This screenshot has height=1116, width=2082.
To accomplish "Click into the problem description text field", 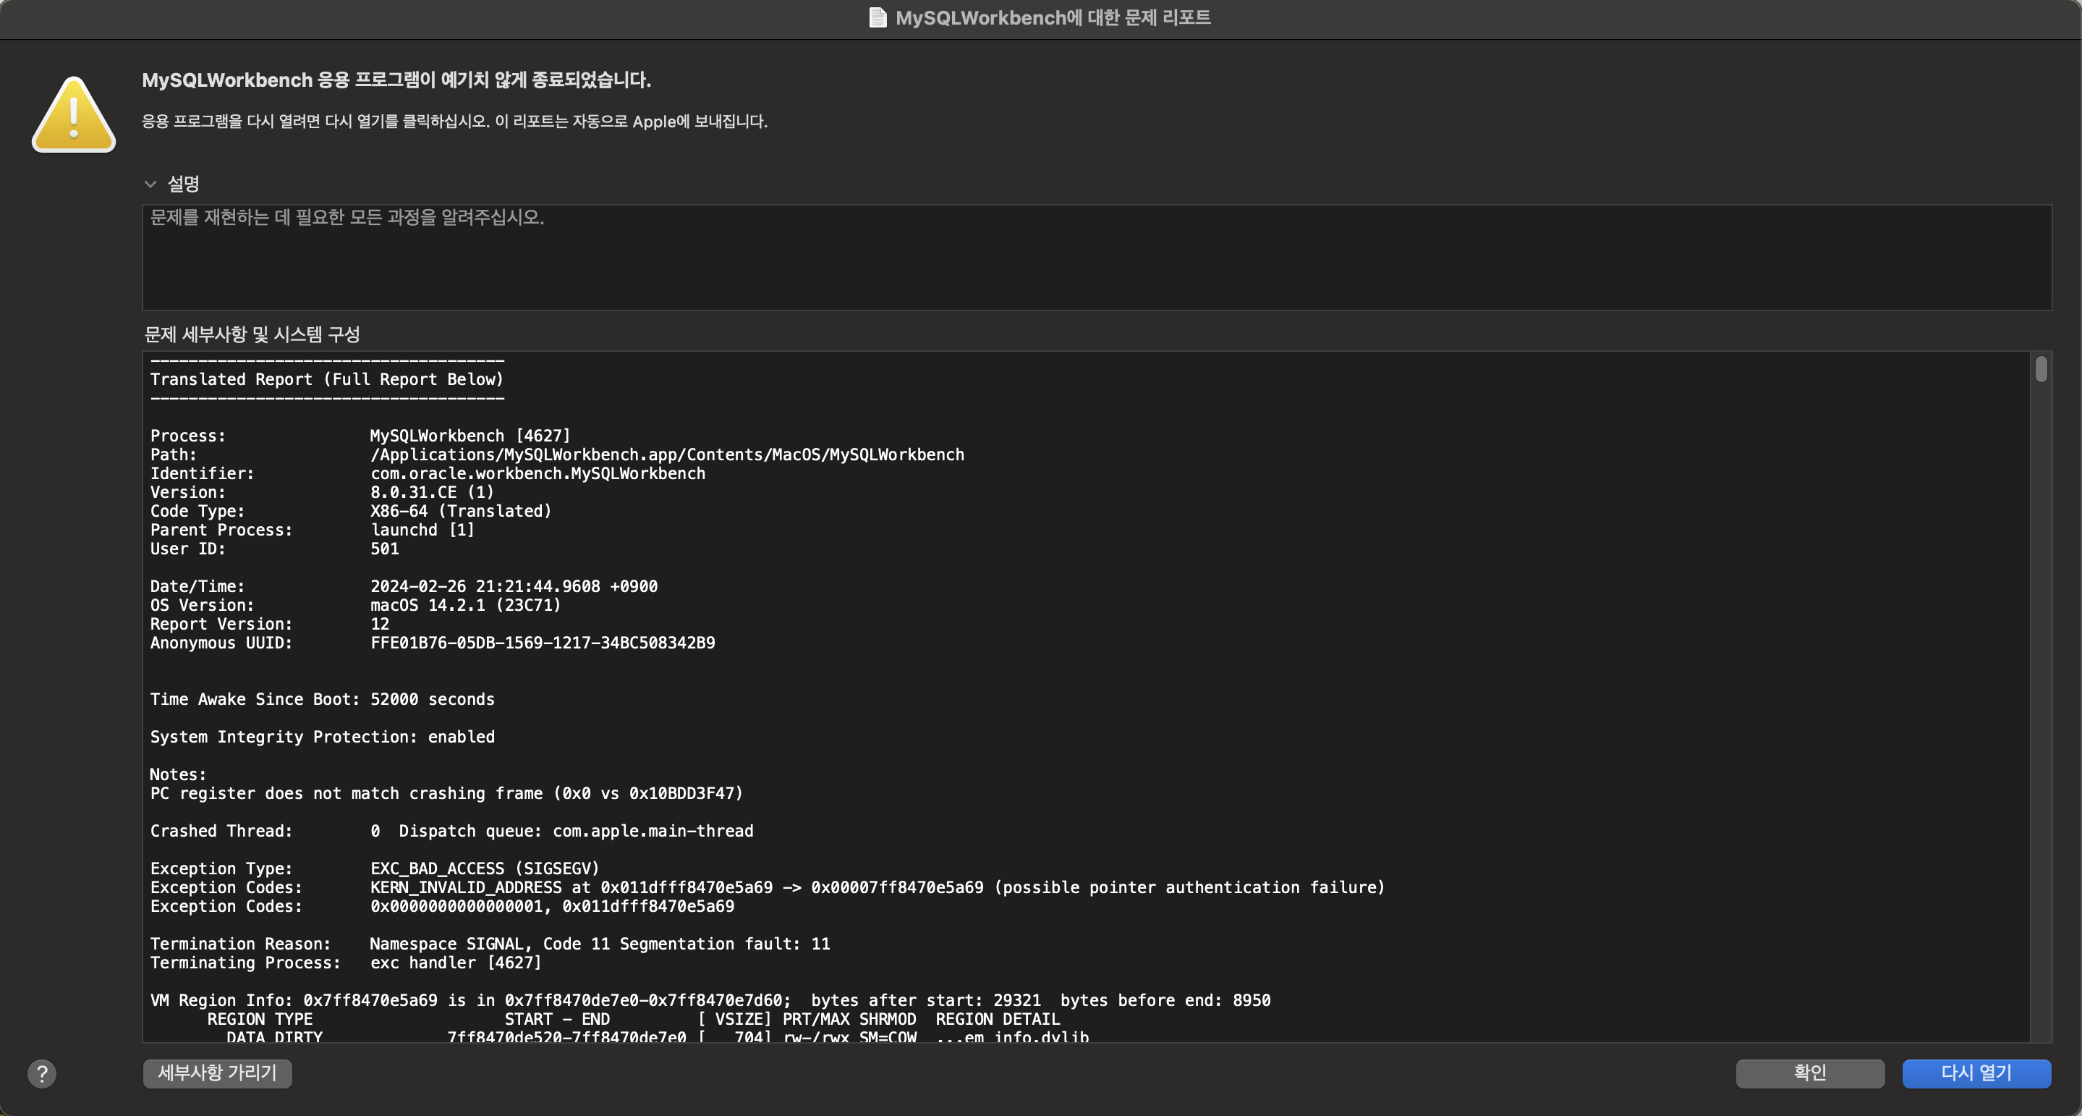I will click(x=1096, y=257).
